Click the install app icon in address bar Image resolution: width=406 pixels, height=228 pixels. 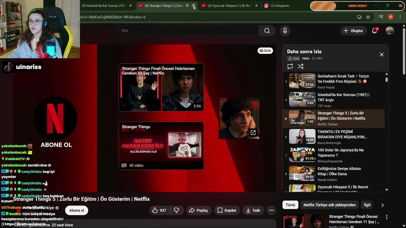(359, 17)
